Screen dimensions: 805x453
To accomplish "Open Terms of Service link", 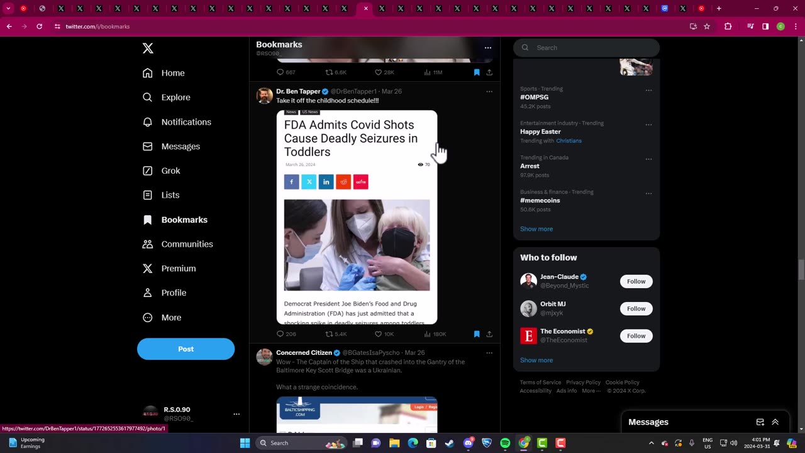I will [540, 383].
